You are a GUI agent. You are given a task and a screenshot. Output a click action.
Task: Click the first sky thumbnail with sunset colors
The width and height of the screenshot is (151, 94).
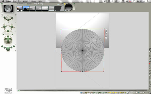click(x=20, y=8)
